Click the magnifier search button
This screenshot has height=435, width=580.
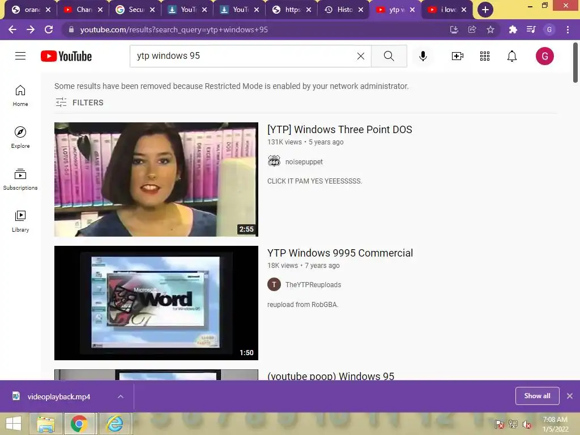[x=389, y=56]
